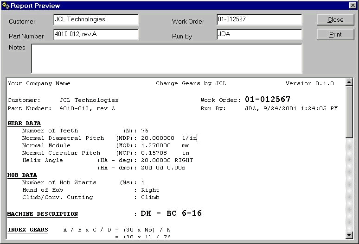Screen dimensions: 359x244
Task: Click the MACHINE DESCRIPTION heading
Action: tap(43, 214)
